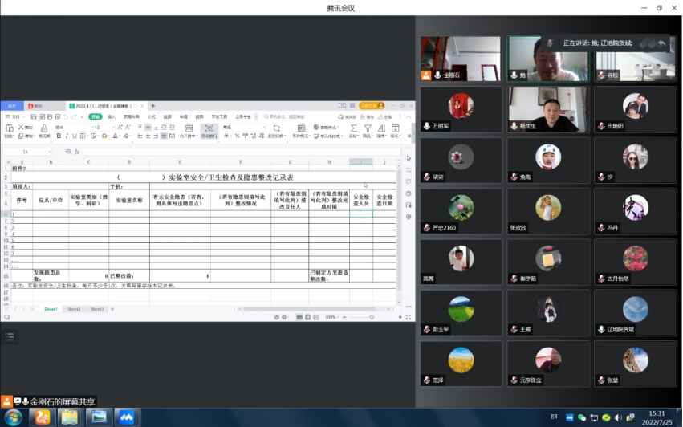Viewport: 683px width, 427px height.
Task: Click the command search box in WPS
Action: point(284,116)
